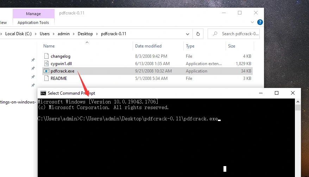309x177 pixels.
Task: Expand the chevron after admin in path
Action: coord(74,34)
